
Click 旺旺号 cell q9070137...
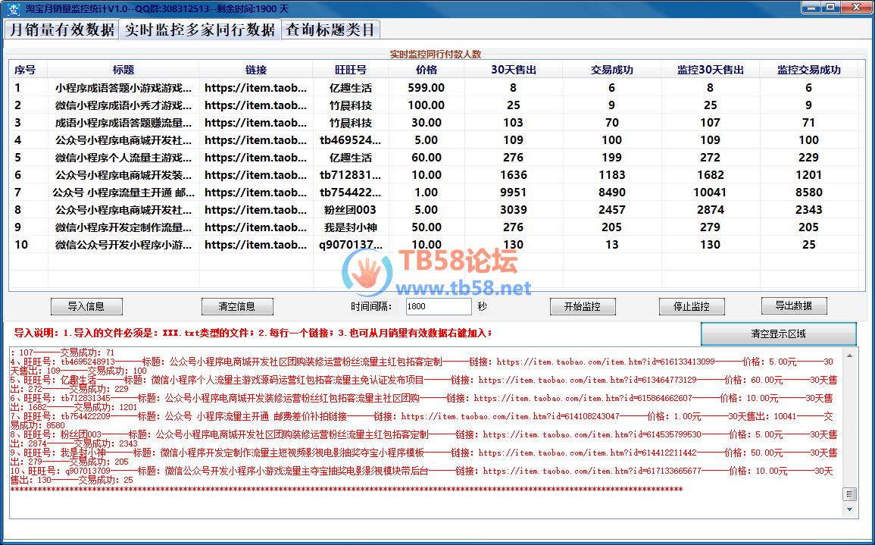tap(351, 245)
